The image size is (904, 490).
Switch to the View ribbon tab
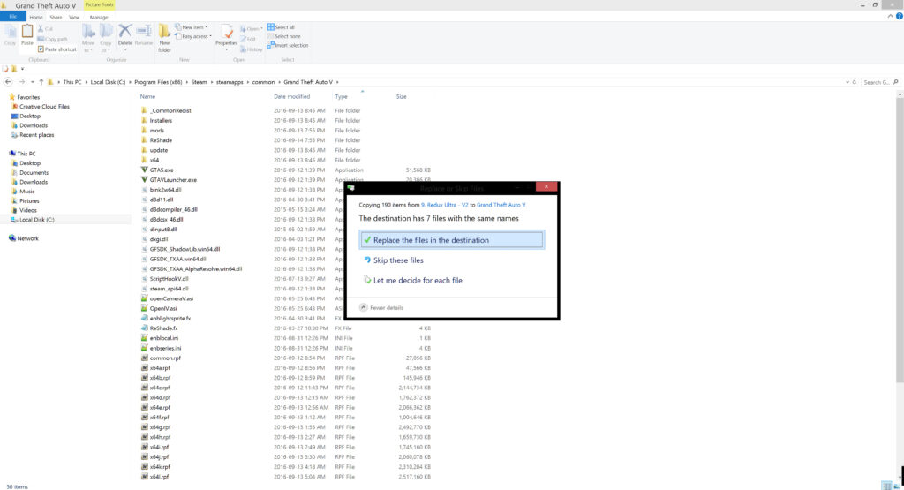[74, 18]
